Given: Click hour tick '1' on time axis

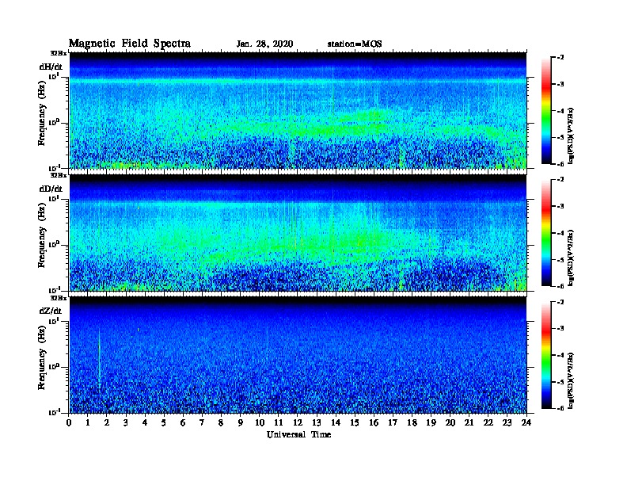Looking at the screenshot, I should (88, 423).
